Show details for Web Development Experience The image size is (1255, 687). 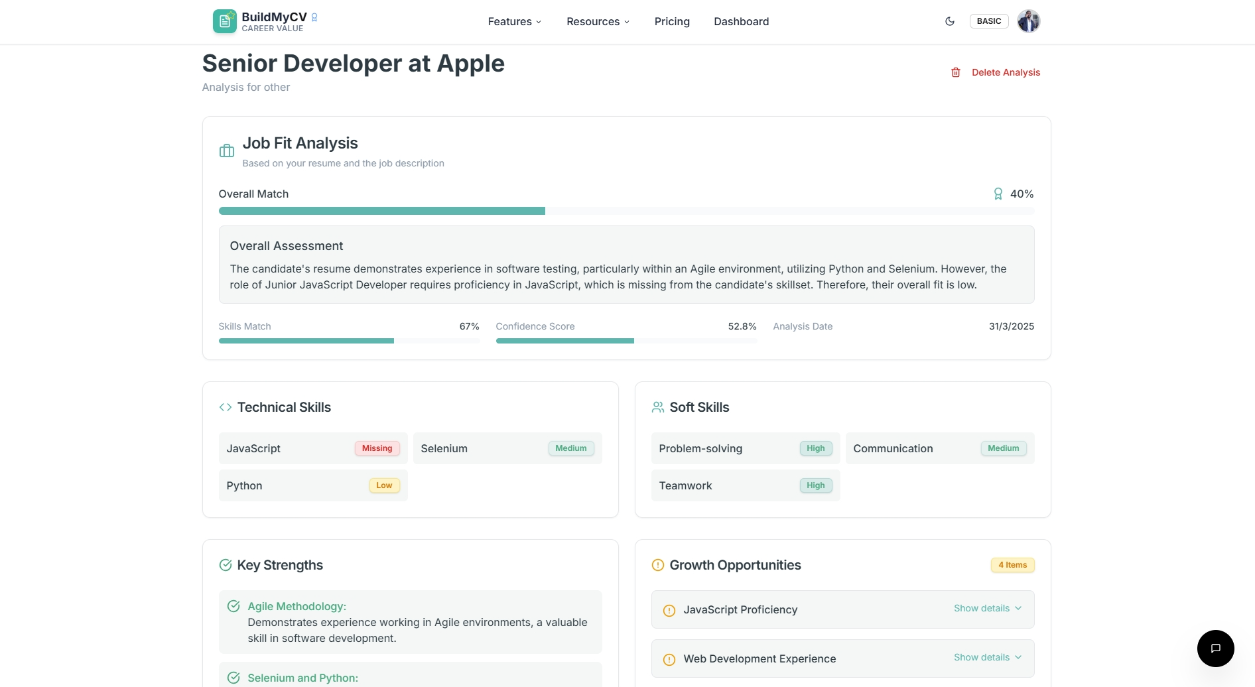coord(988,657)
